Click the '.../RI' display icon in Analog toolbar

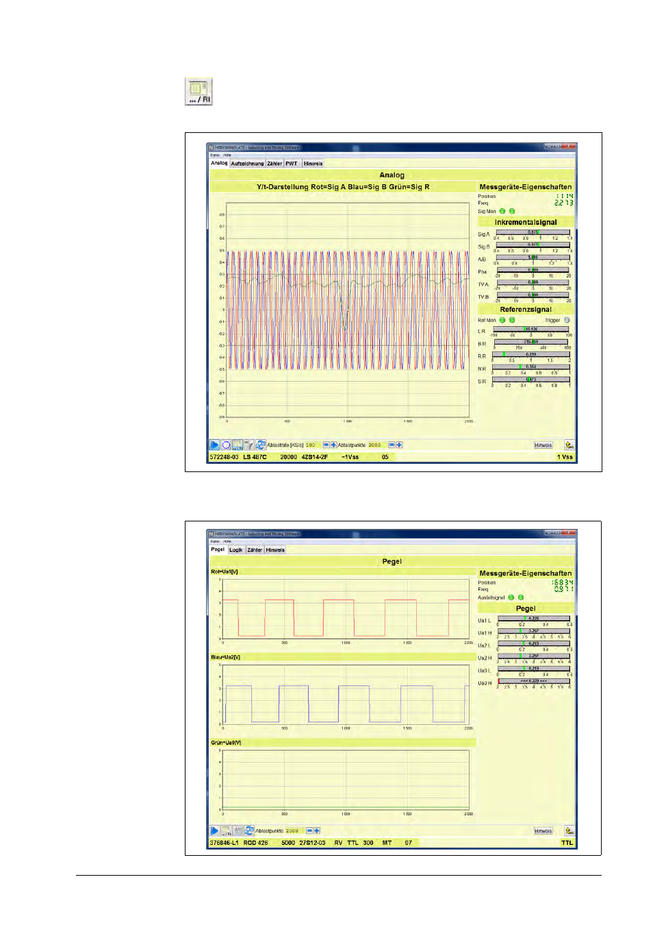pyautogui.click(x=238, y=445)
